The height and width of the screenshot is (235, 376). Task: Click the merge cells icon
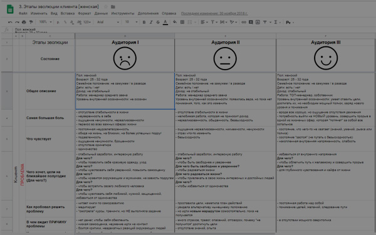click(189, 22)
